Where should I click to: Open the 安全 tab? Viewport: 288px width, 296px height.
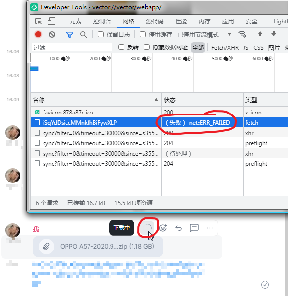click(251, 22)
